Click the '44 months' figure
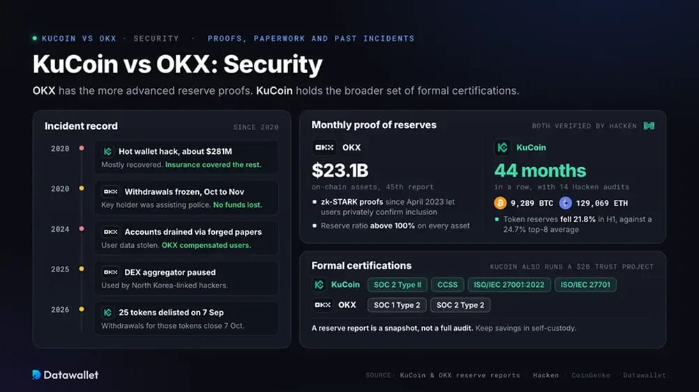699x392 pixels. click(x=541, y=171)
